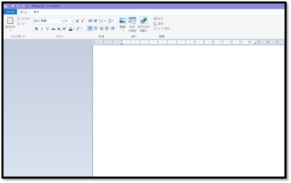Toggle subscript formatting
This screenshot has height=183, width=291.
59,29
